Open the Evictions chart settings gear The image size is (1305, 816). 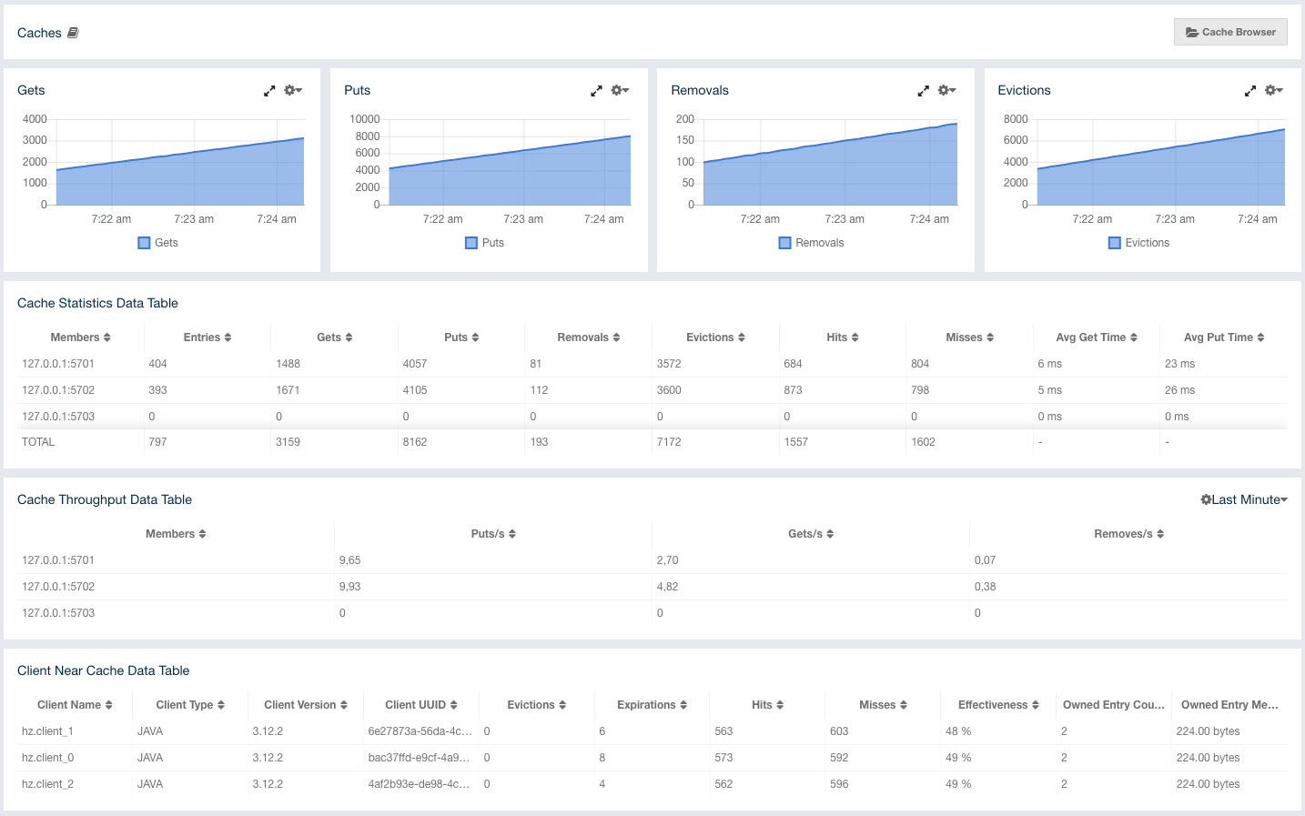[1274, 90]
